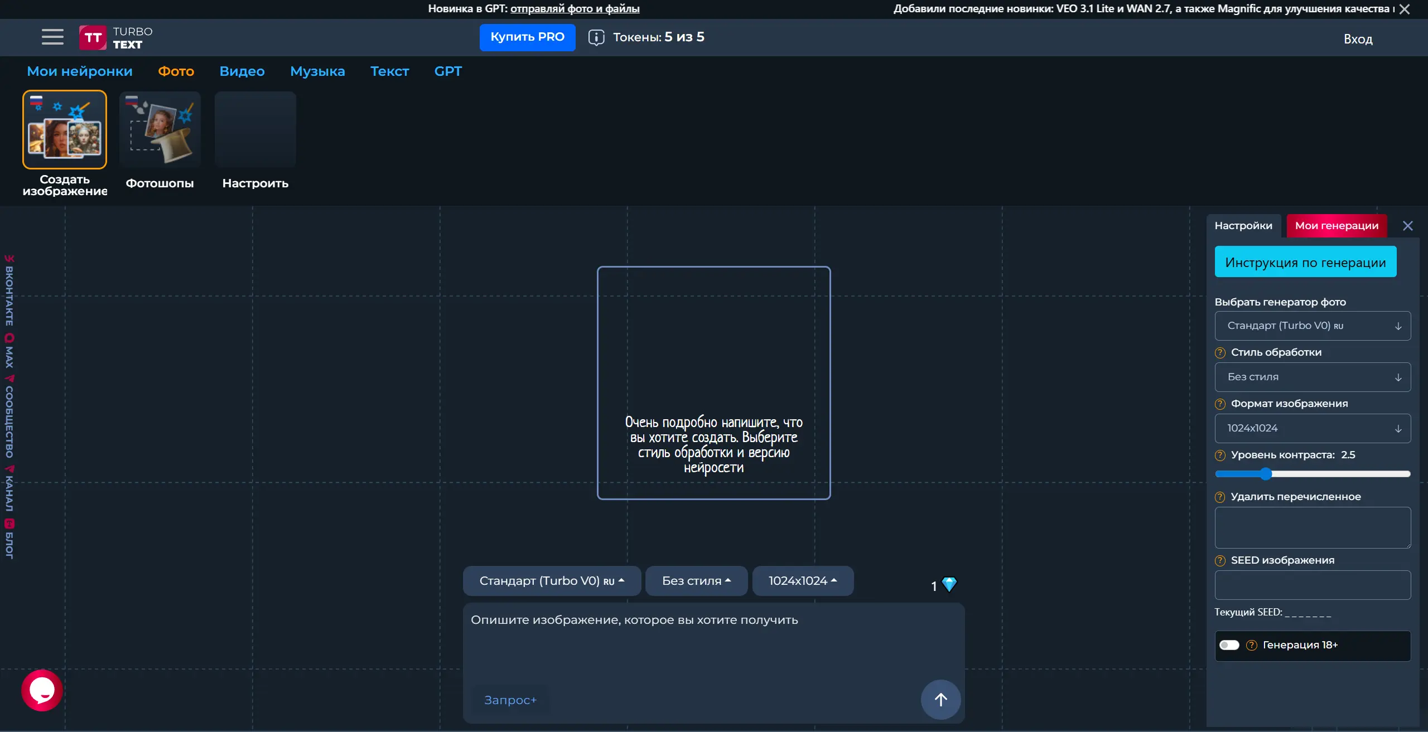Click the Купить PRO button

pyautogui.click(x=527, y=37)
